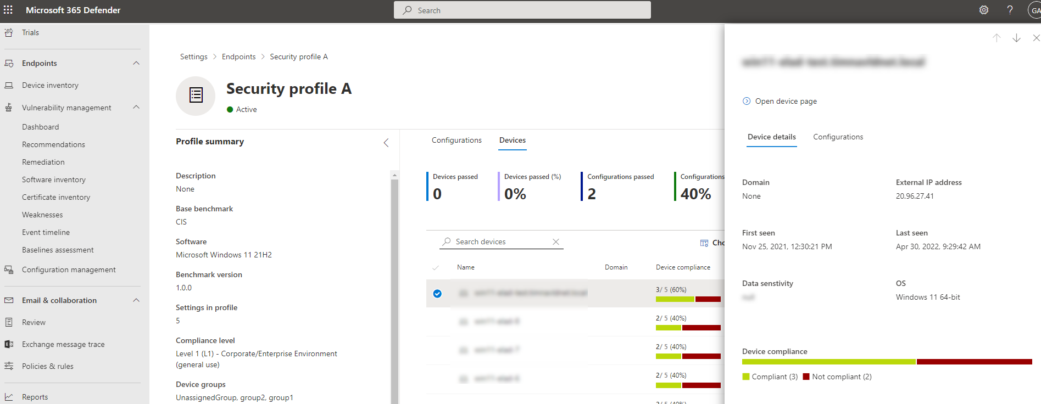Open the settings gear icon

984,10
